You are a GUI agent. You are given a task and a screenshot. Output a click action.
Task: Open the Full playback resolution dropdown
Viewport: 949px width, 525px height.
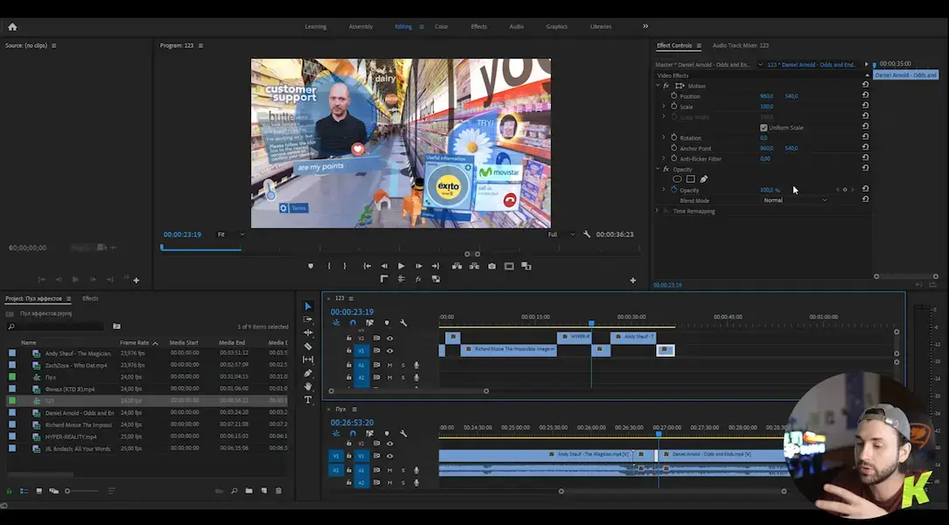point(561,234)
